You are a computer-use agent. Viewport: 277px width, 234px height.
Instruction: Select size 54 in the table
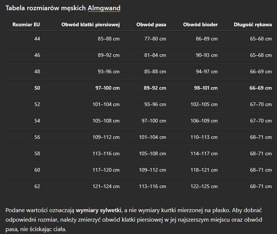pos(37,121)
